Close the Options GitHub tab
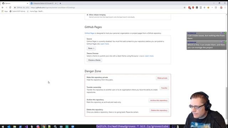This screenshot has width=228, height=128. tap(27, 3)
